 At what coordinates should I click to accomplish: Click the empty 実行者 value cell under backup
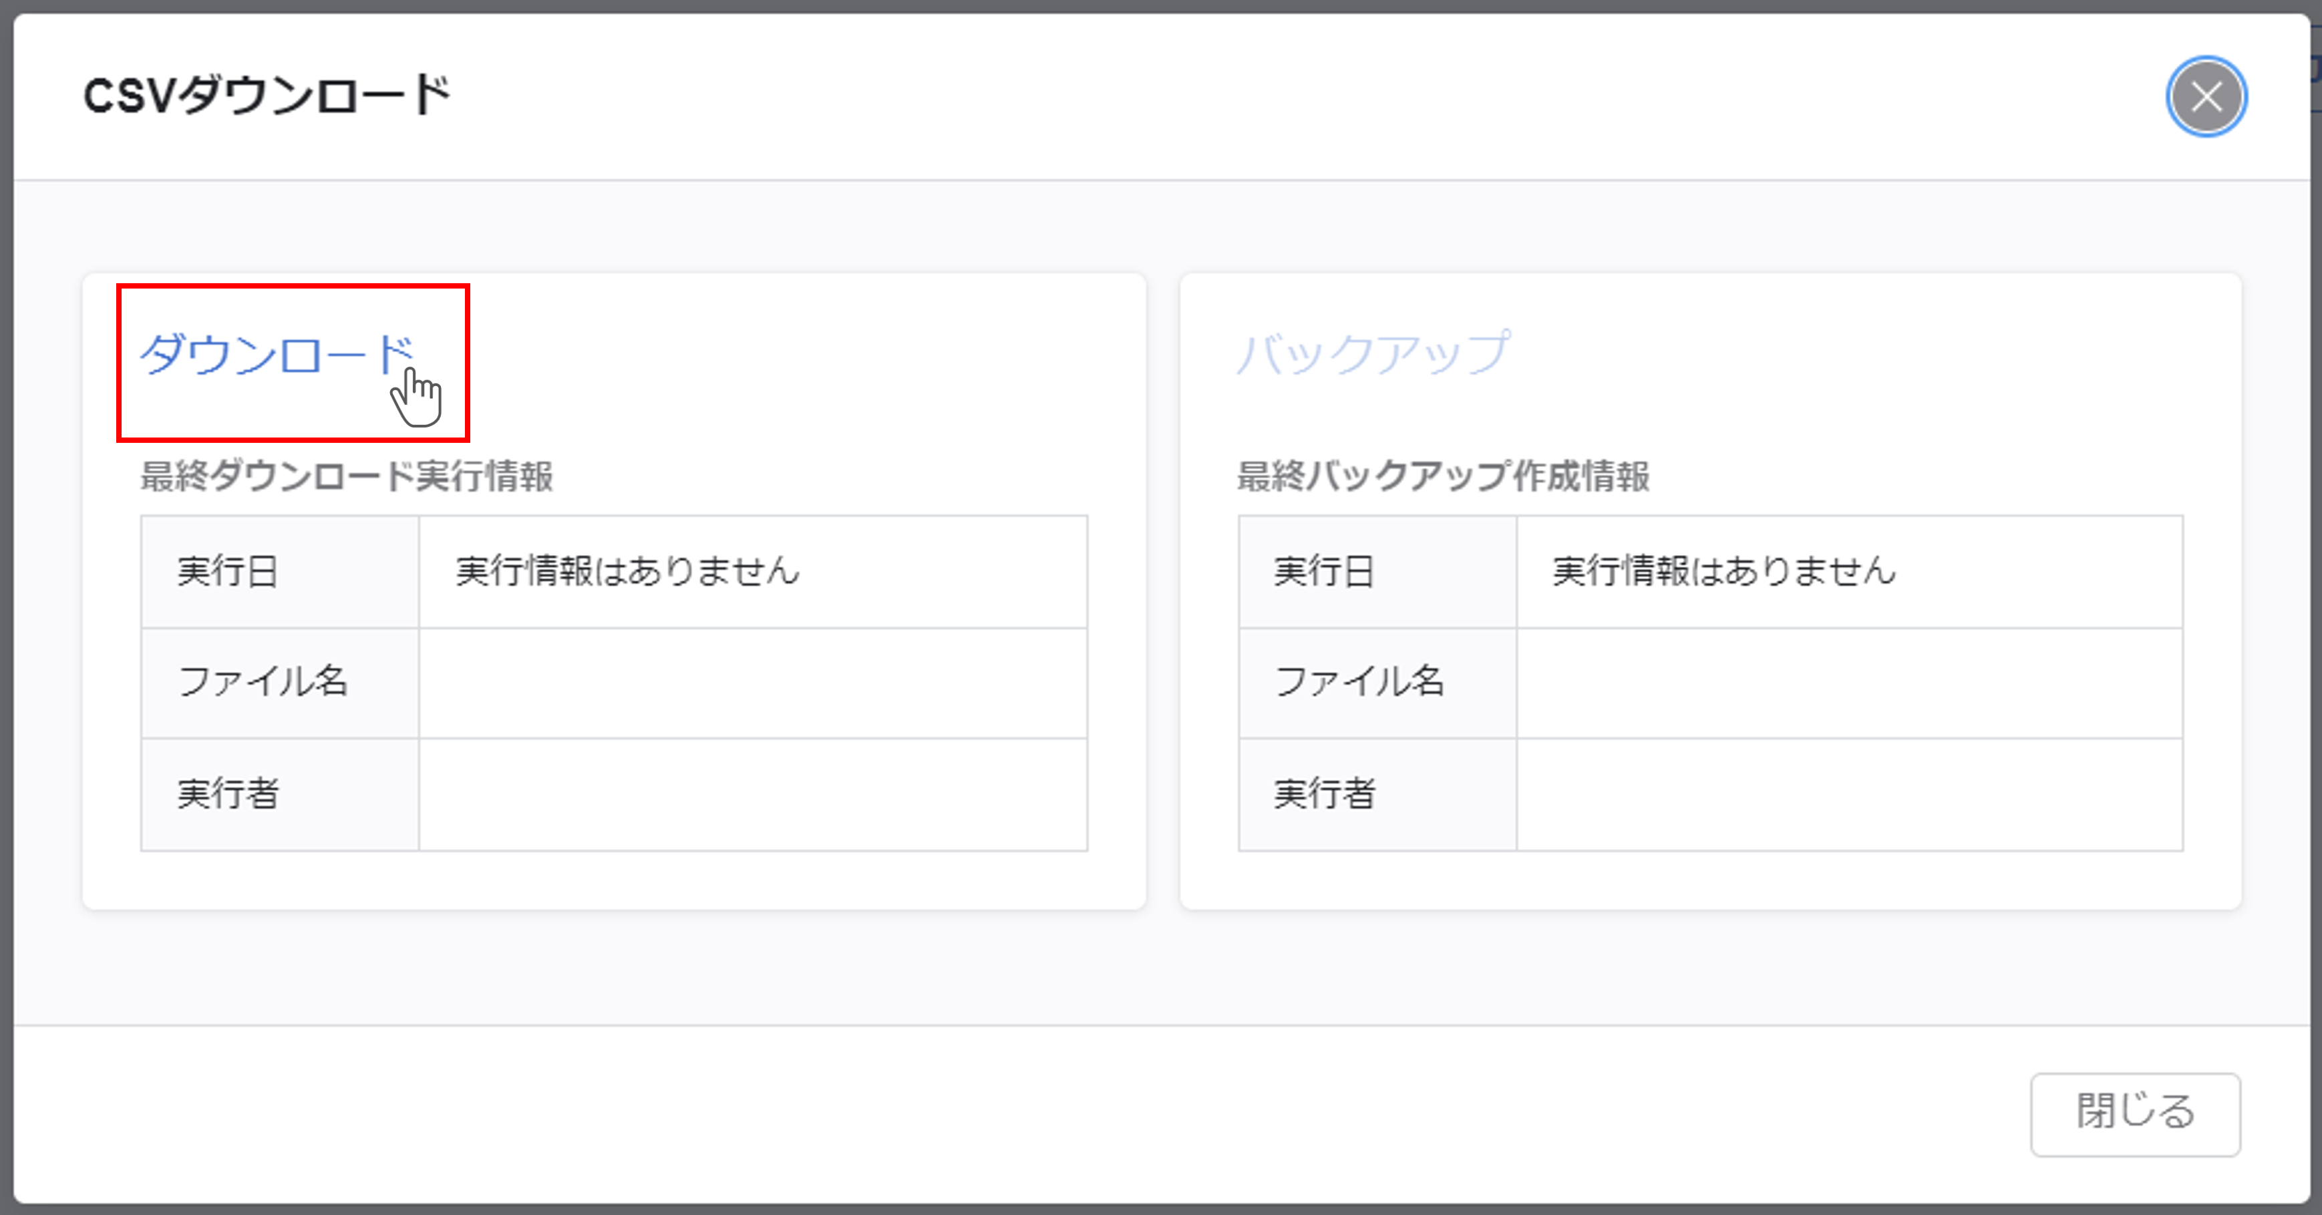pyautogui.click(x=1850, y=795)
